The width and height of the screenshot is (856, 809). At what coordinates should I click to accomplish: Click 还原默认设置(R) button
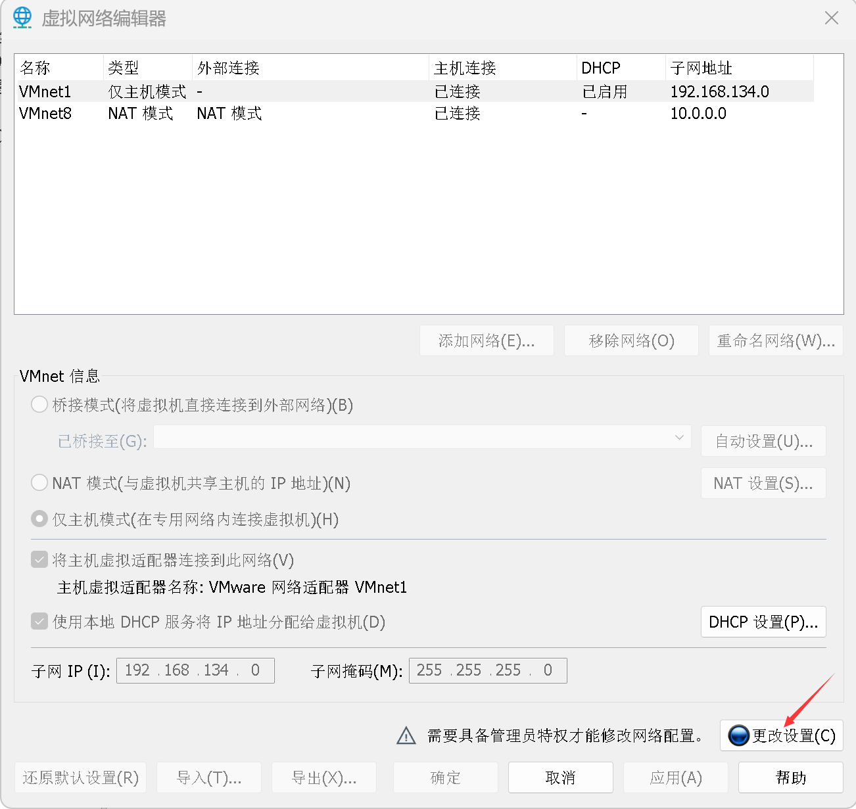(80, 777)
